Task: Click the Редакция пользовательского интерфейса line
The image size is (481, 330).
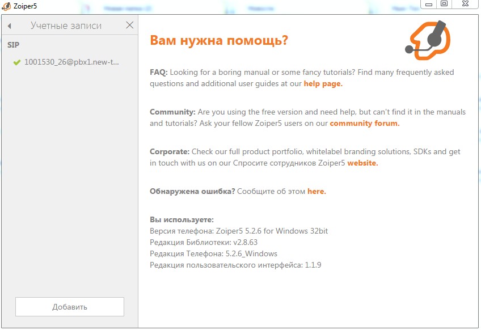Action: coord(235,265)
